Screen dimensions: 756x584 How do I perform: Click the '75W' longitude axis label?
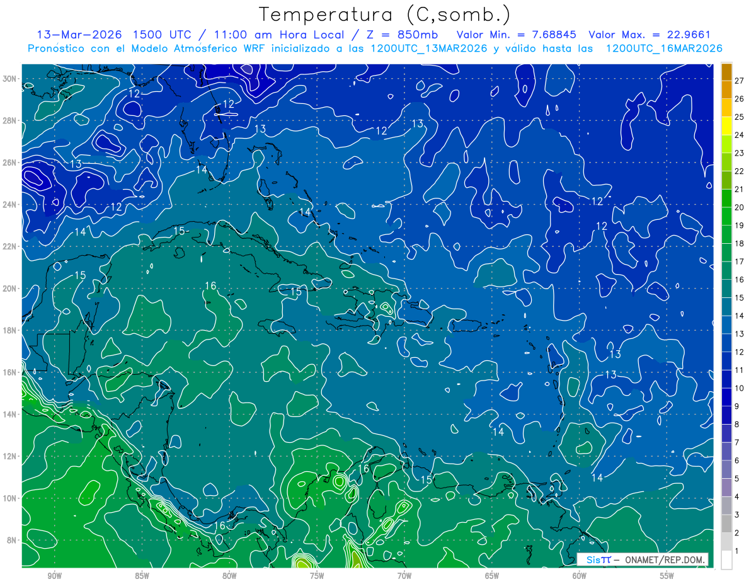pyautogui.click(x=317, y=576)
